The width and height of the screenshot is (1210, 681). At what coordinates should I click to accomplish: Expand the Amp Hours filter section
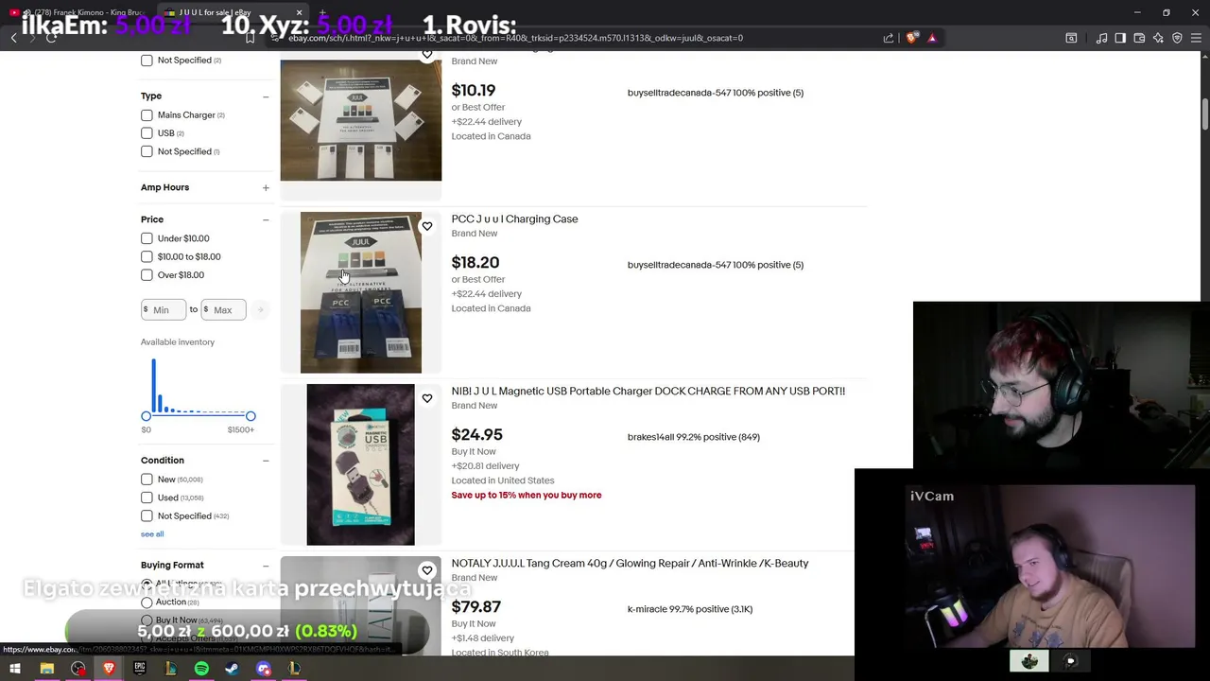(x=266, y=187)
